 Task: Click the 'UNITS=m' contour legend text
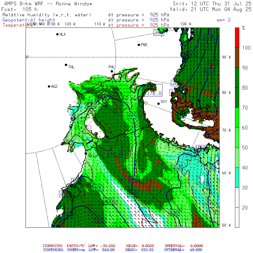76,250
